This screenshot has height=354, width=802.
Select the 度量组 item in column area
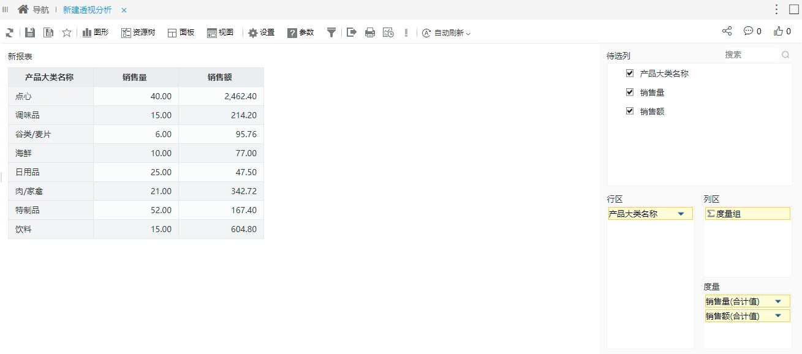pyautogui.click(x=747, y=214)
